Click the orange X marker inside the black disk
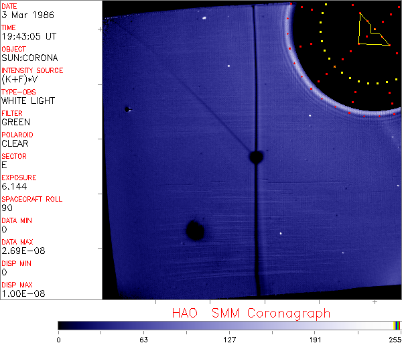 coord(334,66)
